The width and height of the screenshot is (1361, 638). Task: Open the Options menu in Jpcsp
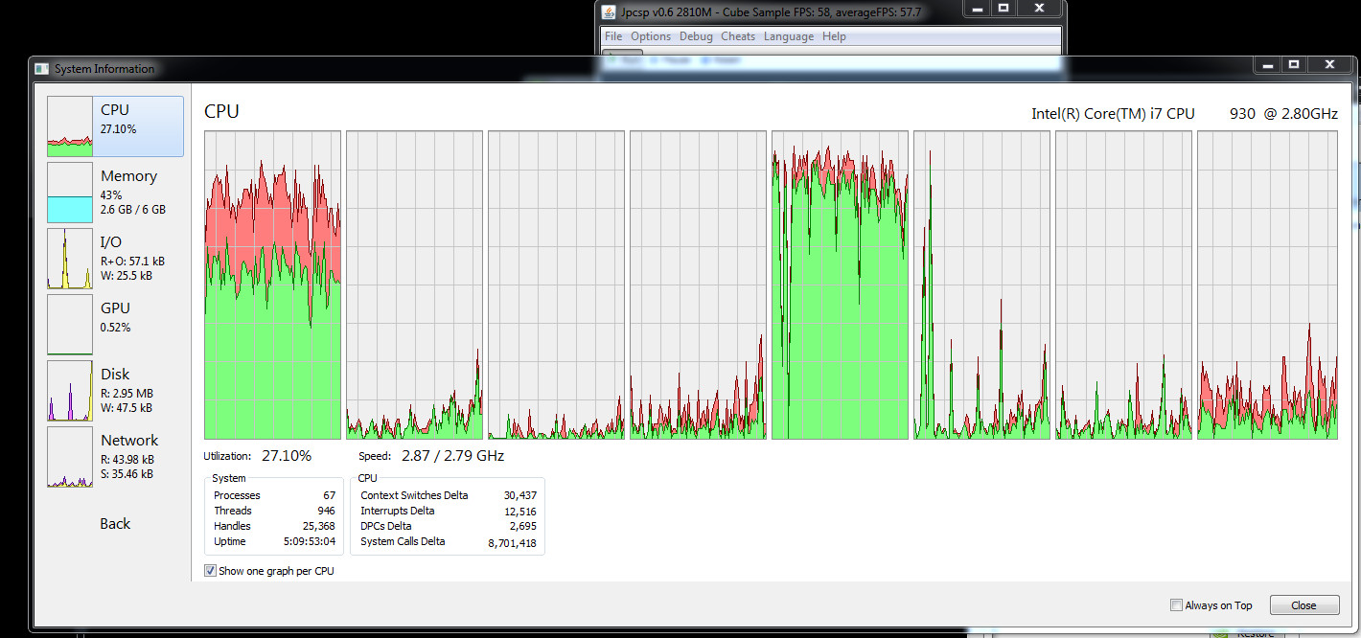click(651, 36)
